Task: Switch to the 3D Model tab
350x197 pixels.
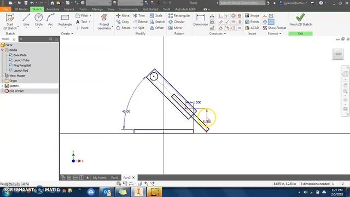Action: point(21,9)
